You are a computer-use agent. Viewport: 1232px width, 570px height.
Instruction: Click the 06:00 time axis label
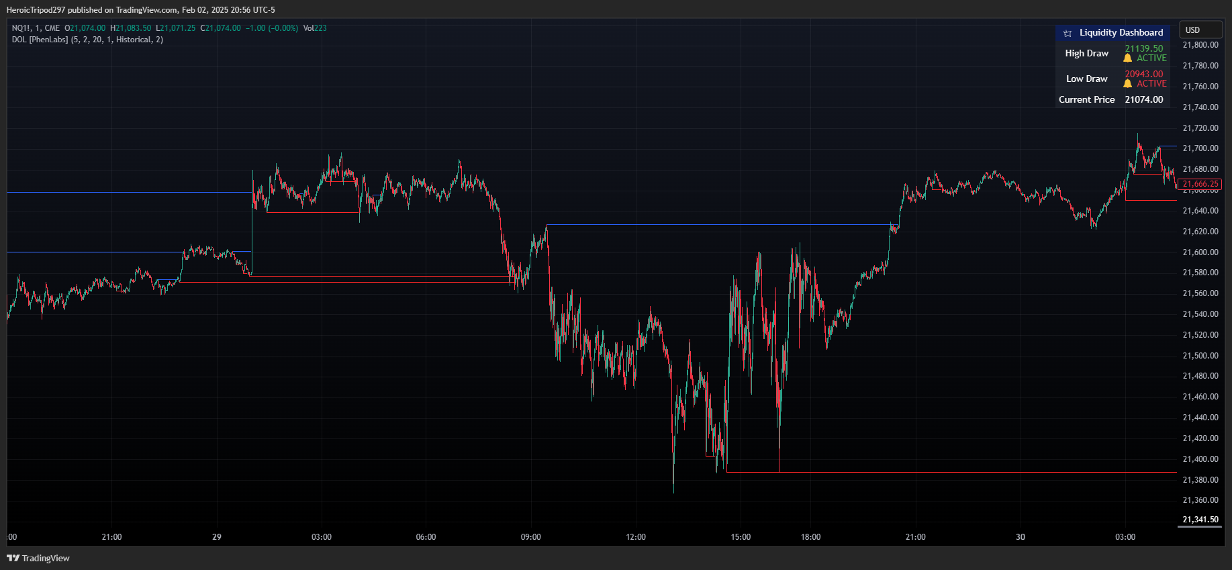[x=426, y=537]
